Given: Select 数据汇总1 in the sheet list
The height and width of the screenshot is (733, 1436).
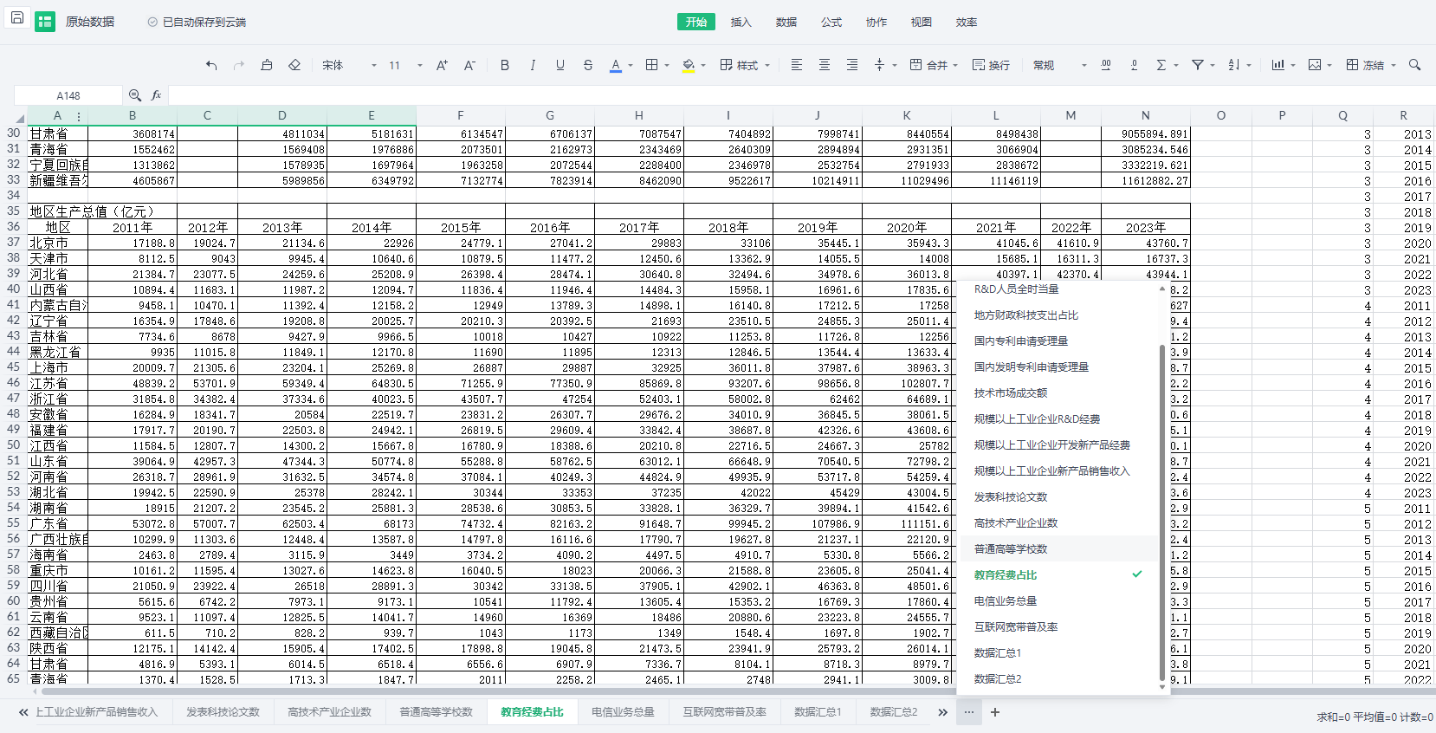Looking at the screenshot, I should pyautogui.click(x=998, y=652).
